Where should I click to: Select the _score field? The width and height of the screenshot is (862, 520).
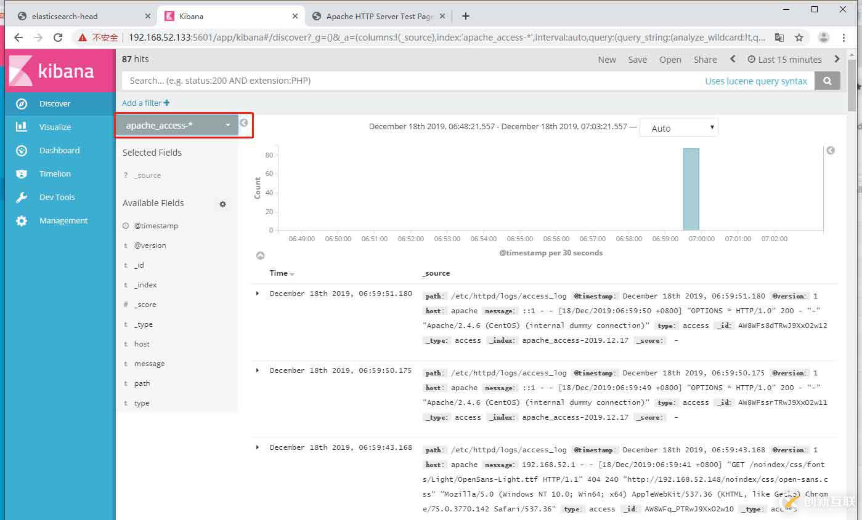(x=145, y=305)
